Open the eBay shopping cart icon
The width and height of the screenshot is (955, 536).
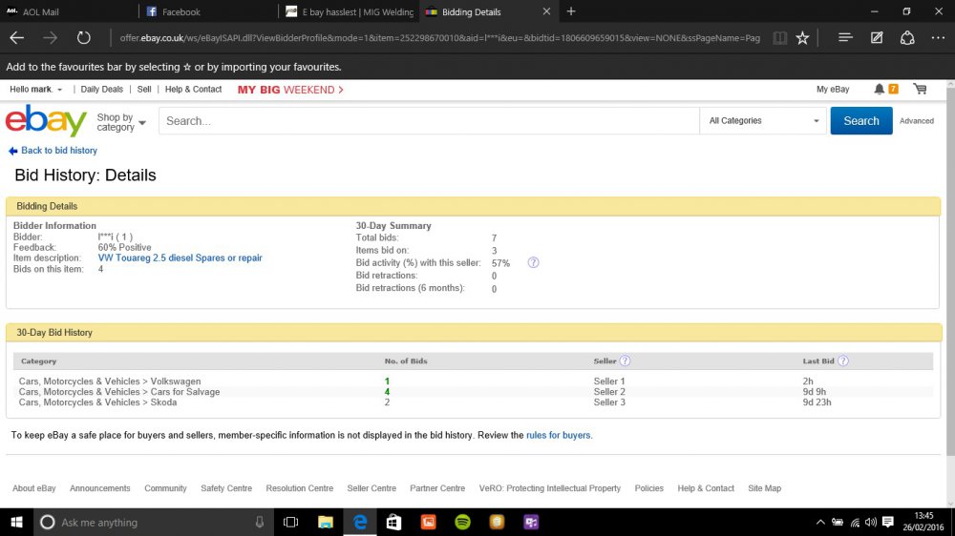pyautogui.click(x=920, y=89)
